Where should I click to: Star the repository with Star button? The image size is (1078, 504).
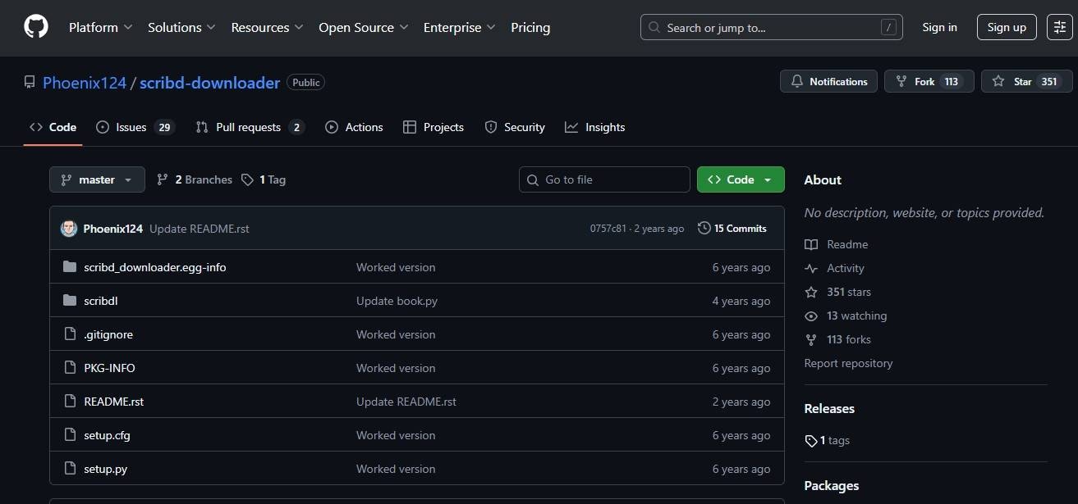click(1026, 81)
